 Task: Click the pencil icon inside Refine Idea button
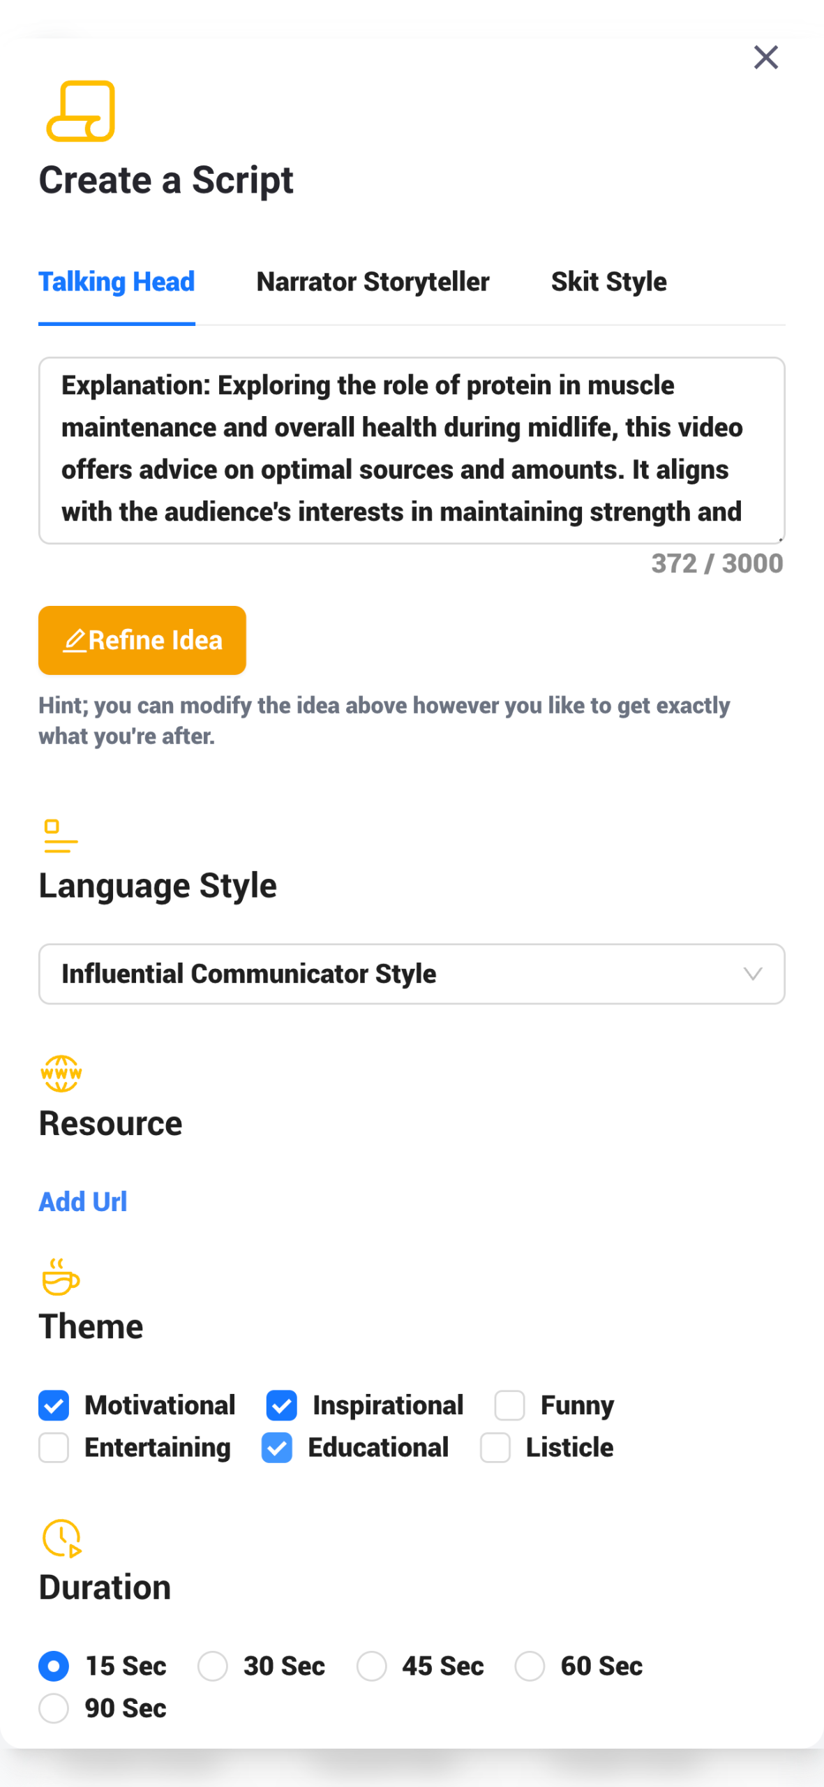click(77, 640)
